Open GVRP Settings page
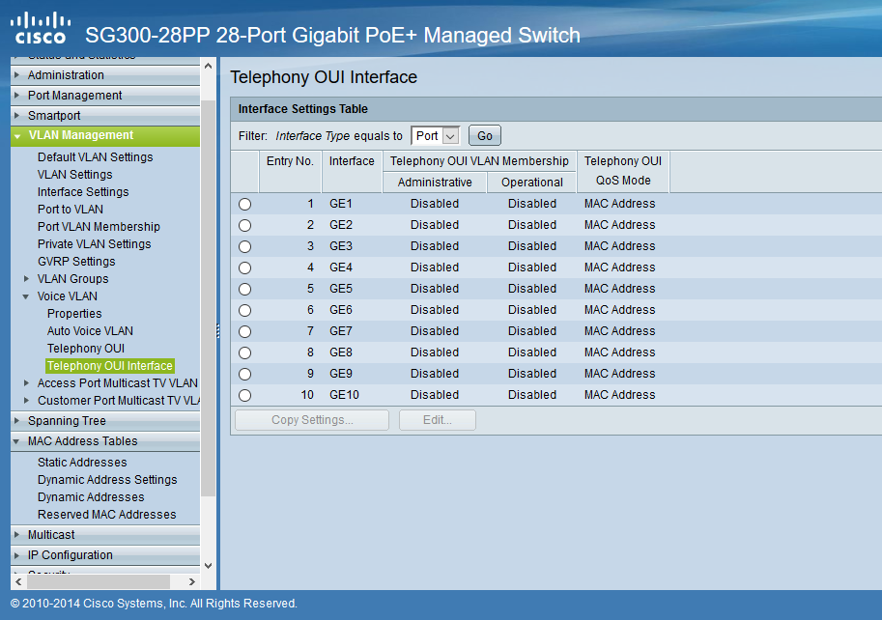The height and width of the screenshot is (620, 882). (x=76, y=262)
